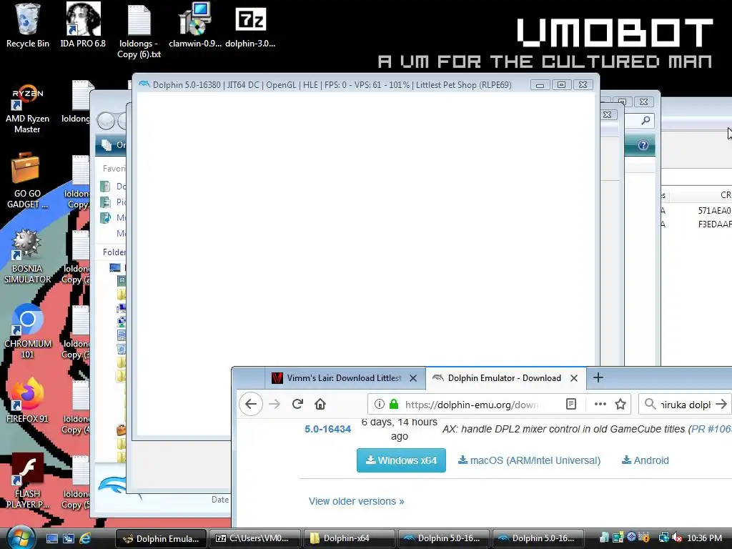Download the Android build
Screen dimensions: 732x549
[646, 460]
